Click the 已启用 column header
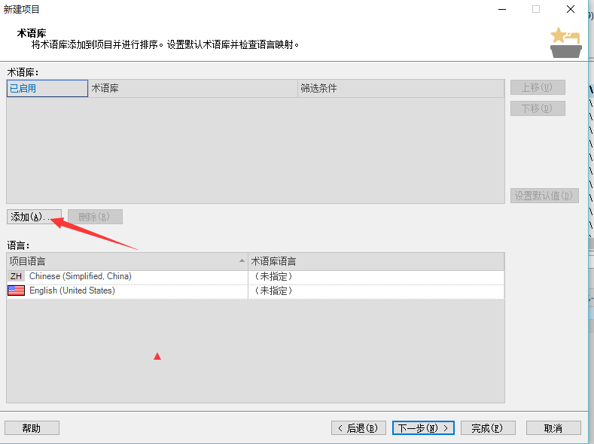Image resolution: width=594 pixels, height=444 pixels. 47,88
